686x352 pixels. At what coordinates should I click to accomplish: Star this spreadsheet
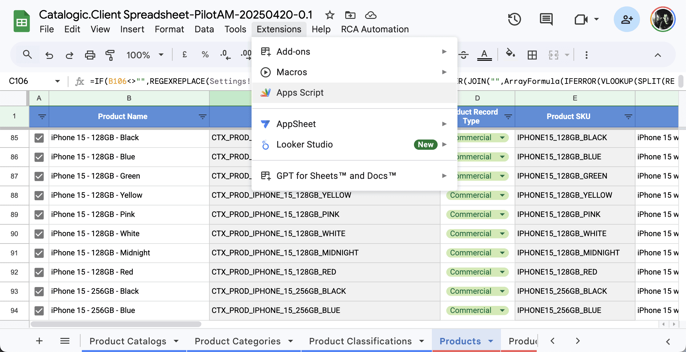[x=330, y=15]
